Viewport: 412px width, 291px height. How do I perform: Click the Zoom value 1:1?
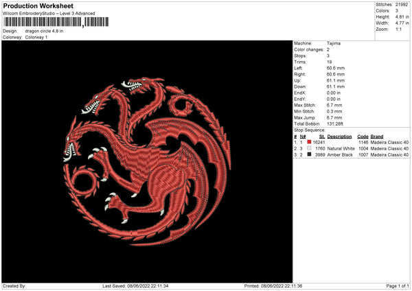click(x=398, y=30)
